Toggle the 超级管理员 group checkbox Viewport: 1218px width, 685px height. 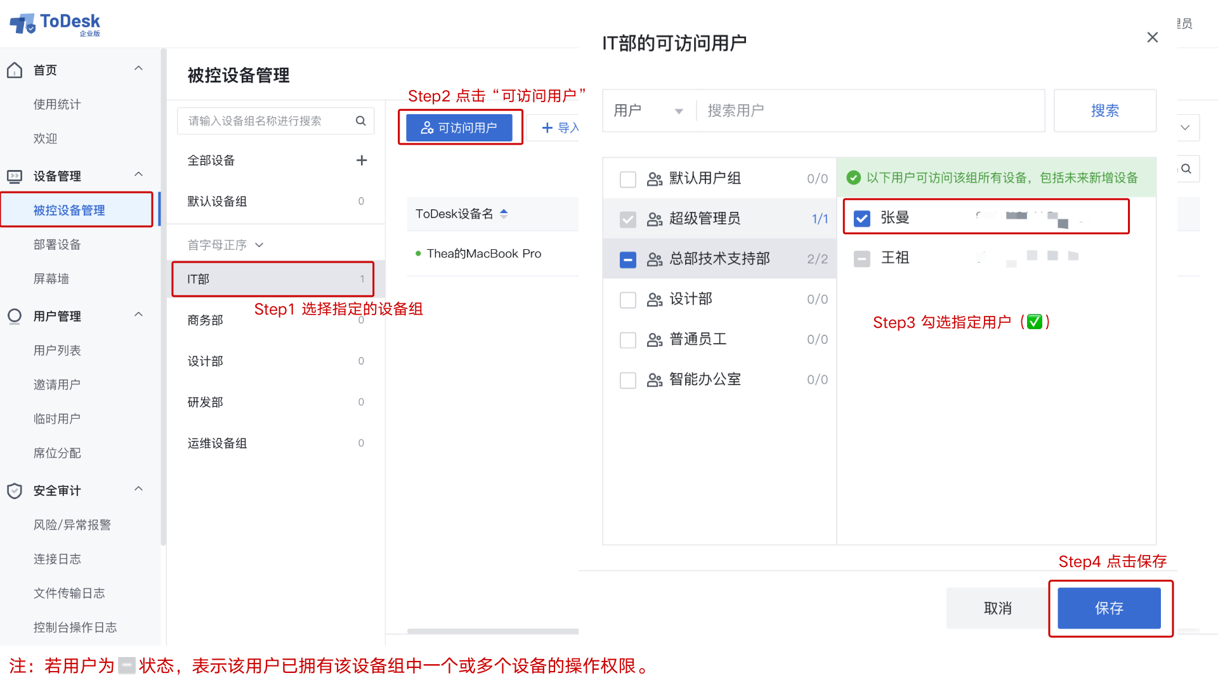coord(628,219)
